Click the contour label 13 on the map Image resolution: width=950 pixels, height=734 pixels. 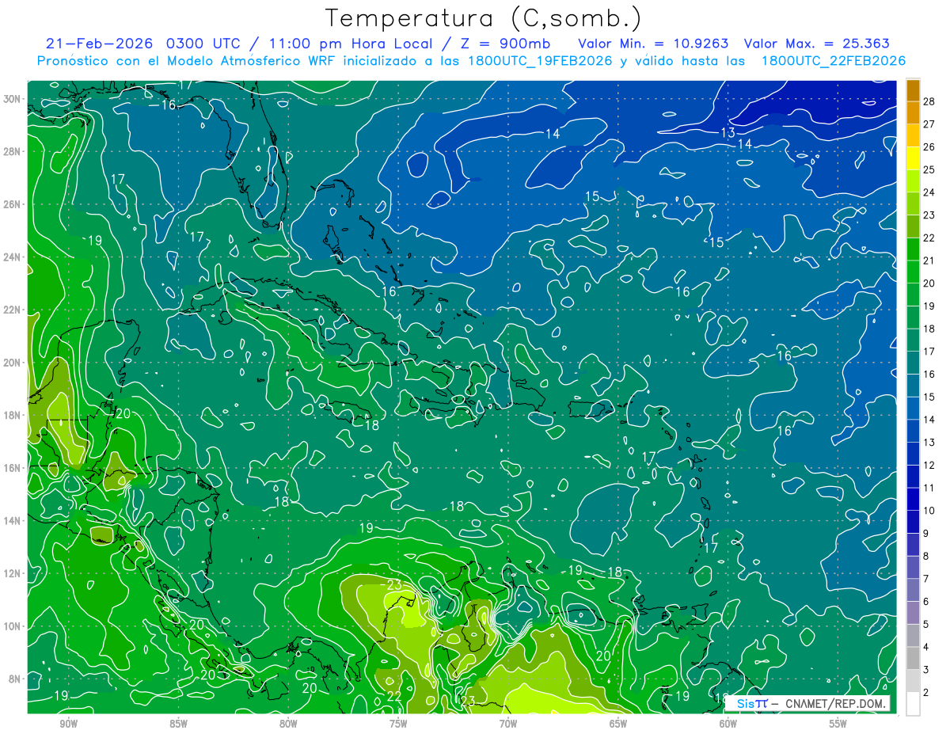click(x=728, y=132)
